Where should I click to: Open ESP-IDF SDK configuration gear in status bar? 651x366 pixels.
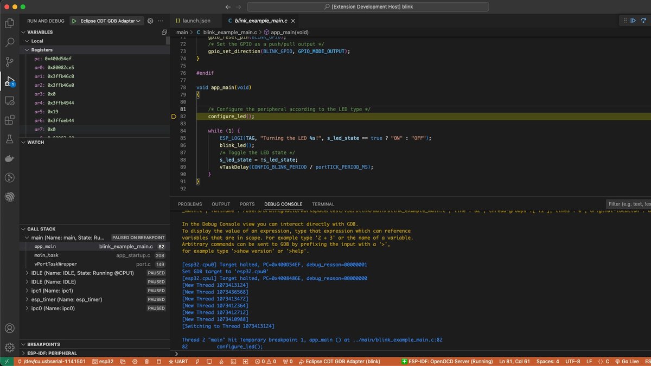pos(133,361)
